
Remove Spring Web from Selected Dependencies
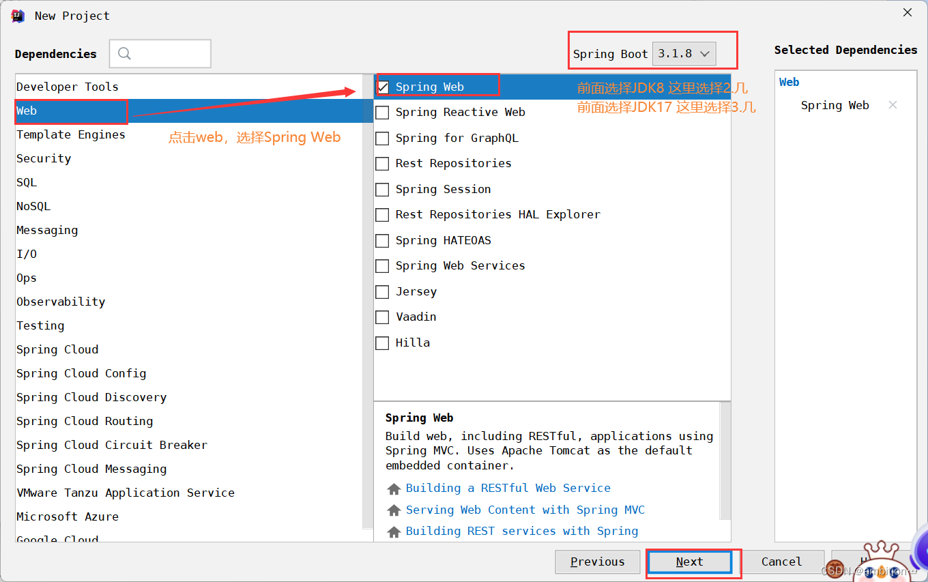[x=893, y=105]
